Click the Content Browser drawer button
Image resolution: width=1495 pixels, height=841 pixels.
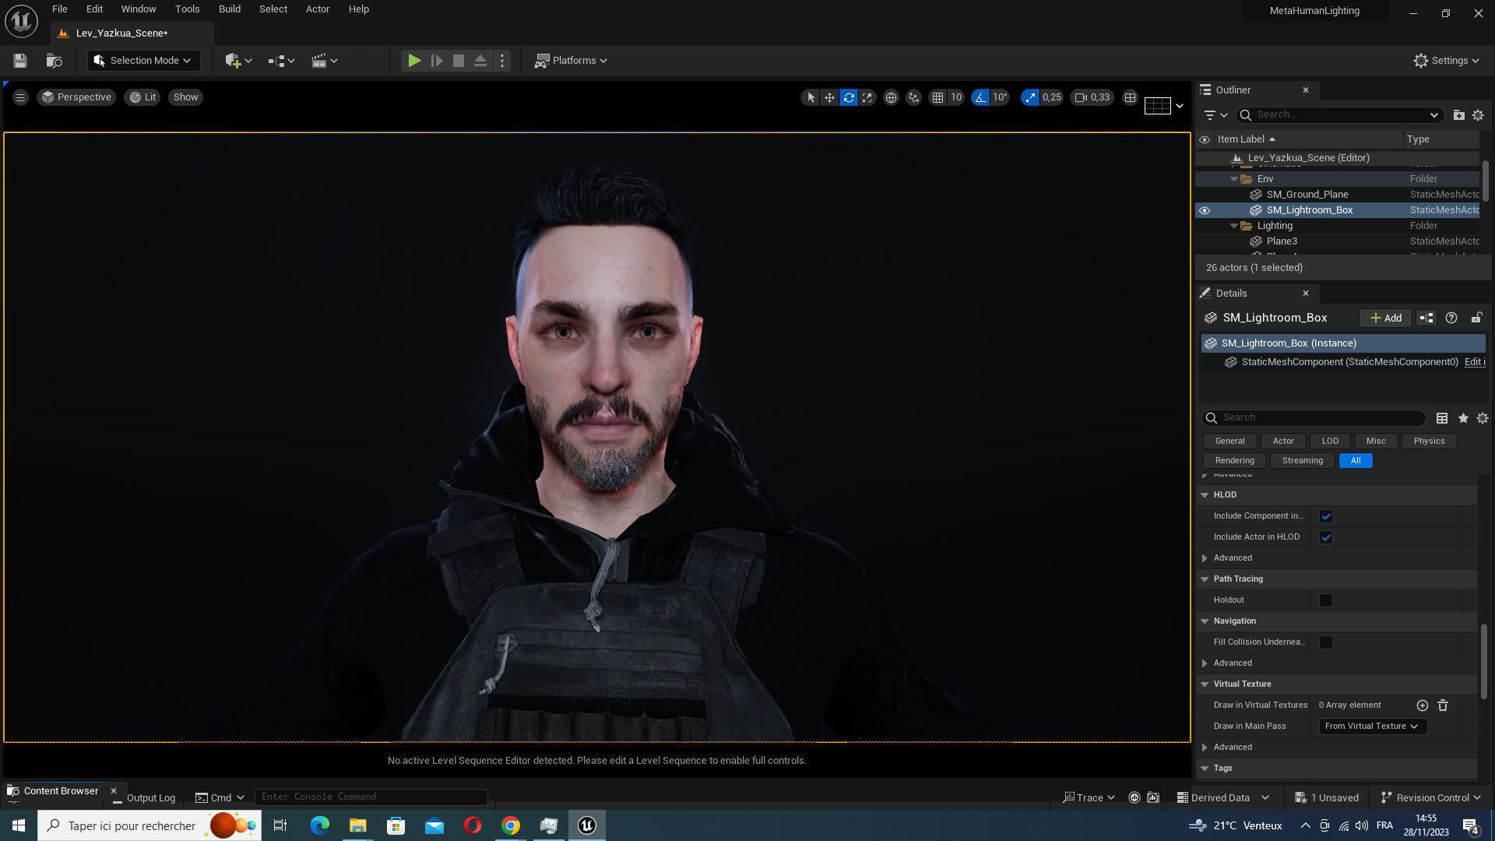(x=53, y=791)
